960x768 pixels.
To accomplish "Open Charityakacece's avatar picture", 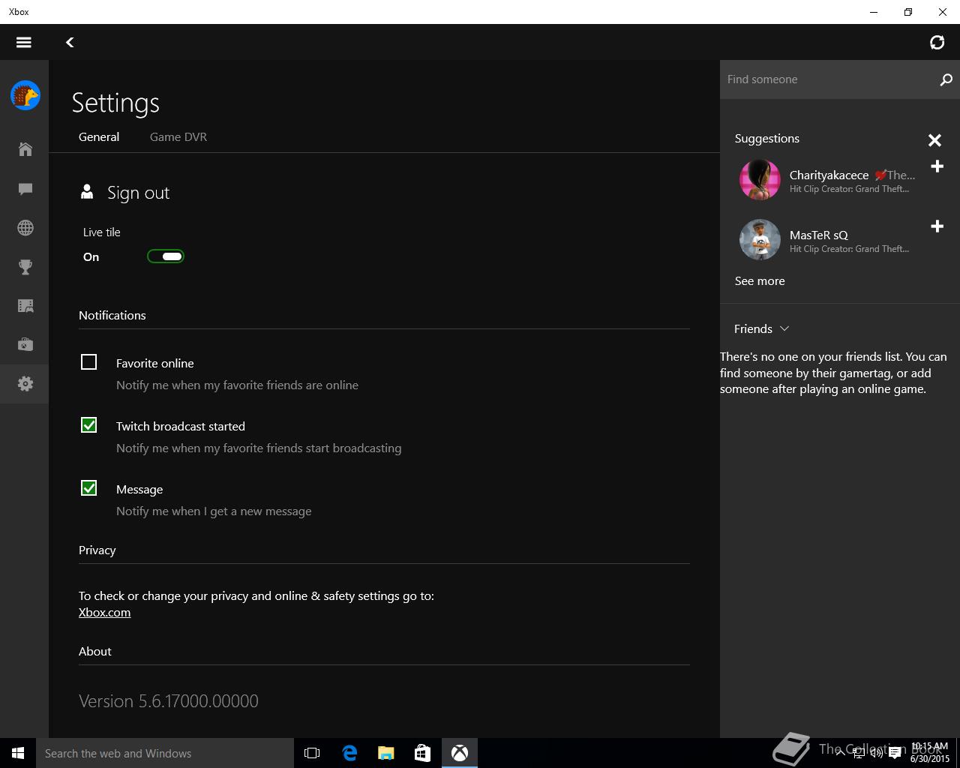I will pos(760,180).
